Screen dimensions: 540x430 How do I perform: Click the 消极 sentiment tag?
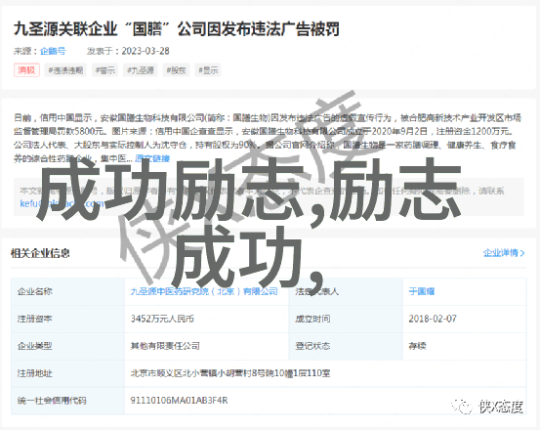coord(27,70)
